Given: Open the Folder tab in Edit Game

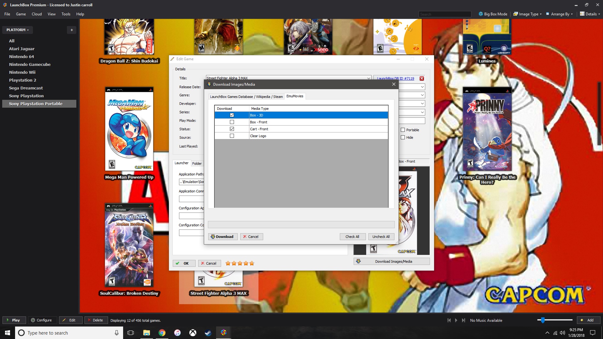Looking at the screenshot, I should (x=197, y=164).
